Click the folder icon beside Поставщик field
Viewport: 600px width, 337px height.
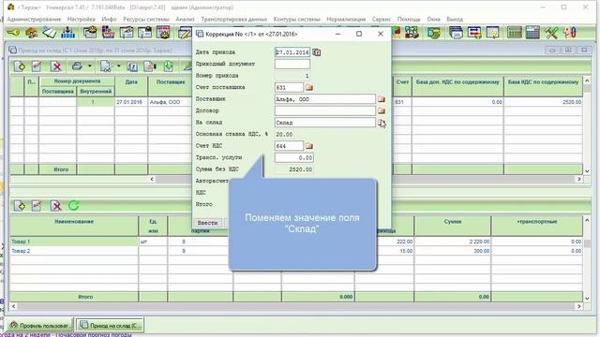(x=382, y=99)
